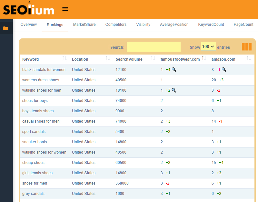This screenshot has height=202, width=258.
Task: Click search volume 9900
Action: [x=120, y=111]
